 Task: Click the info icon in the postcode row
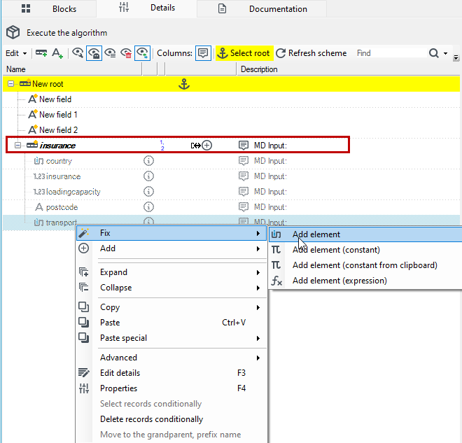[x=148, y=206]
